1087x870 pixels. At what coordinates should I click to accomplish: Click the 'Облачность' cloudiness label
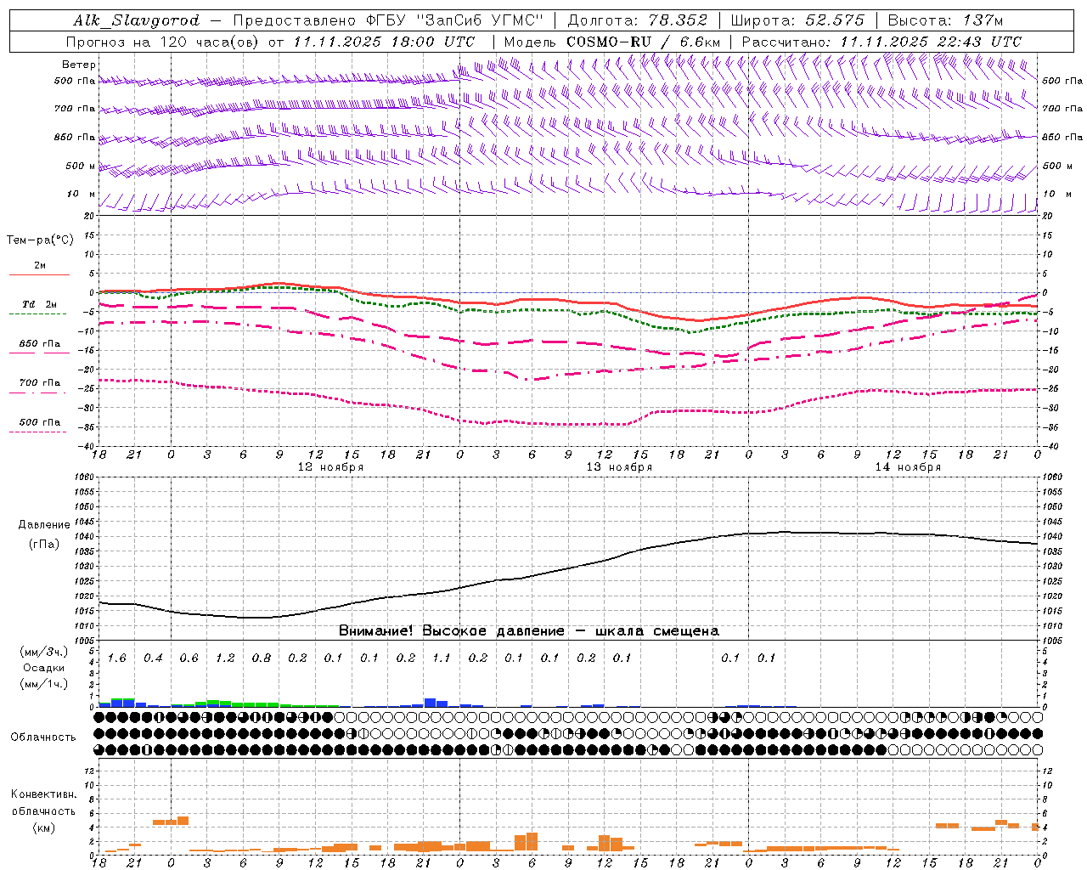(x=43, y=737)
